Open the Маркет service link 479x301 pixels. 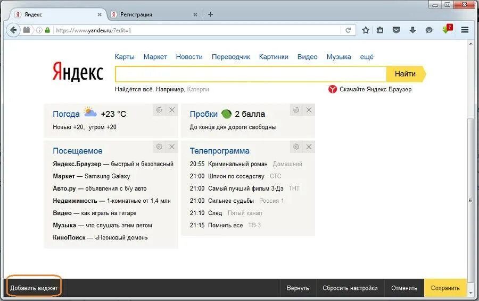tap(155, 57)
